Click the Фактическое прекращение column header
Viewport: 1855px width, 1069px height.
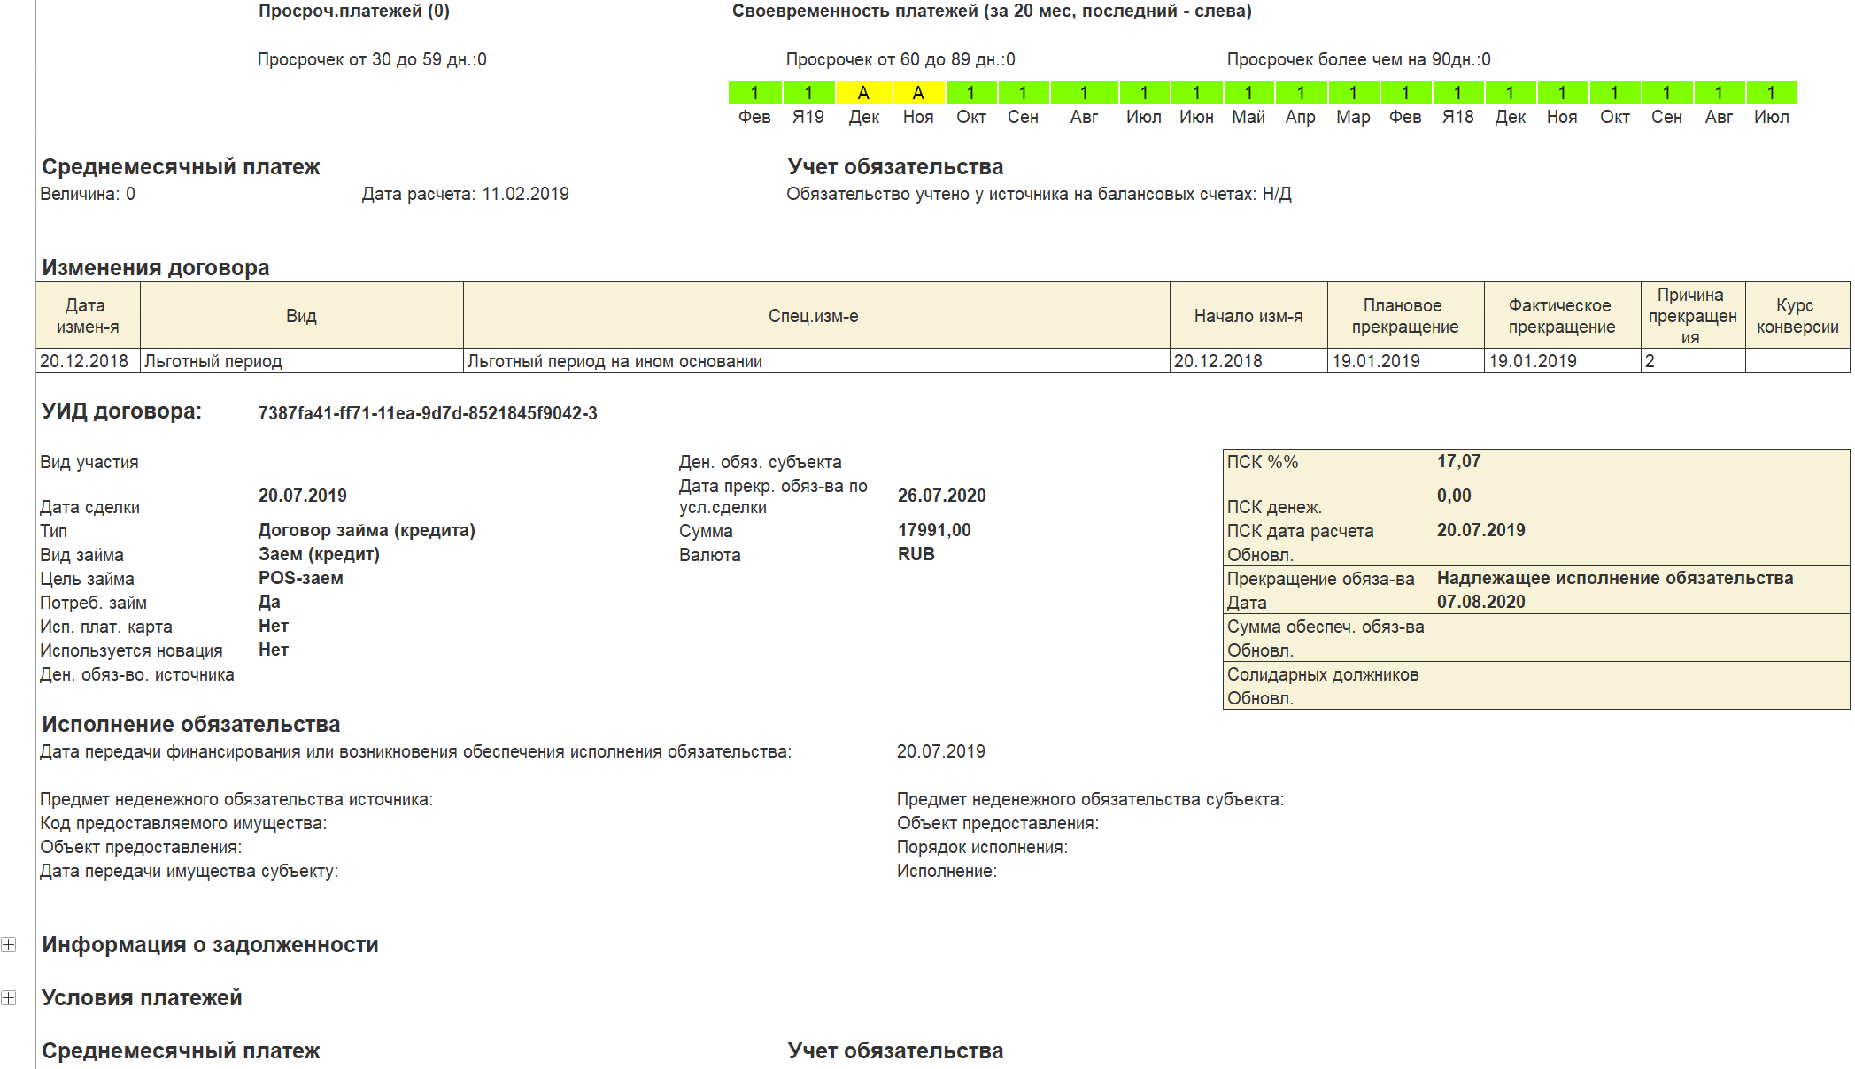pos(1562,316)
